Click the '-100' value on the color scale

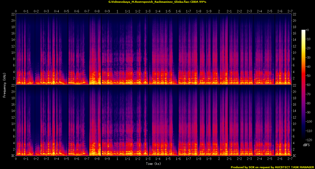coord(309,122)
